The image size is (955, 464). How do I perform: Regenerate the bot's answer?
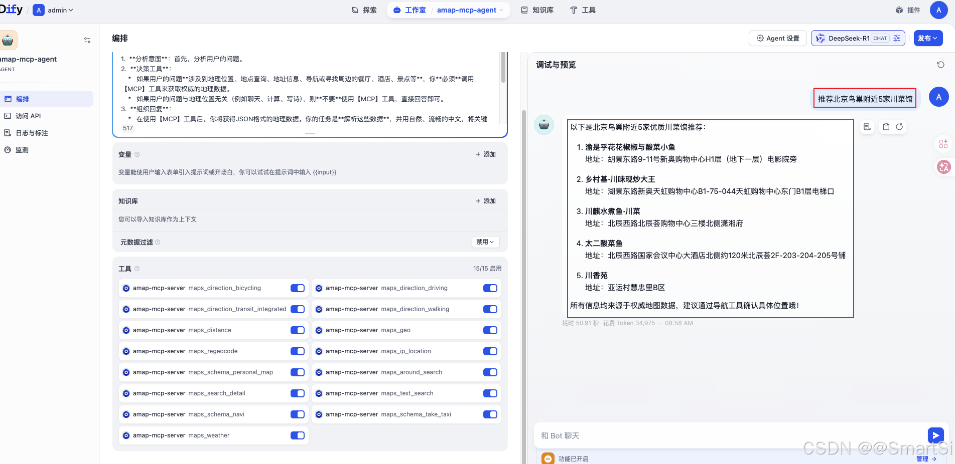[x=900, y=127]
